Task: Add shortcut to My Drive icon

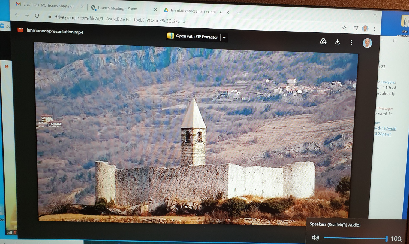Action: [x=323, y=41]
